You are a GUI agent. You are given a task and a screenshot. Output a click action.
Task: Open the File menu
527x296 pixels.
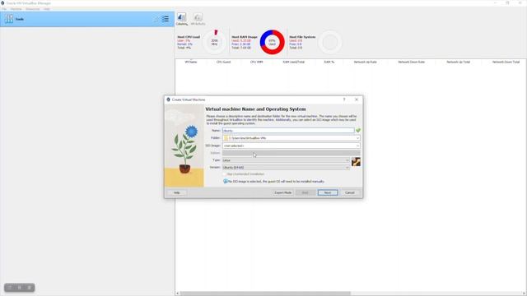point(3,9)
